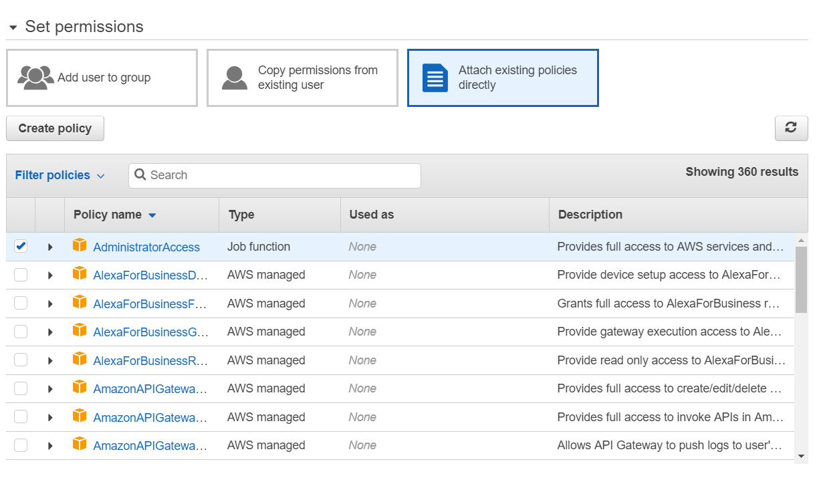Screen dimensions: 823x480
Task: Collapse the Set permissions section
Action: 13,27
